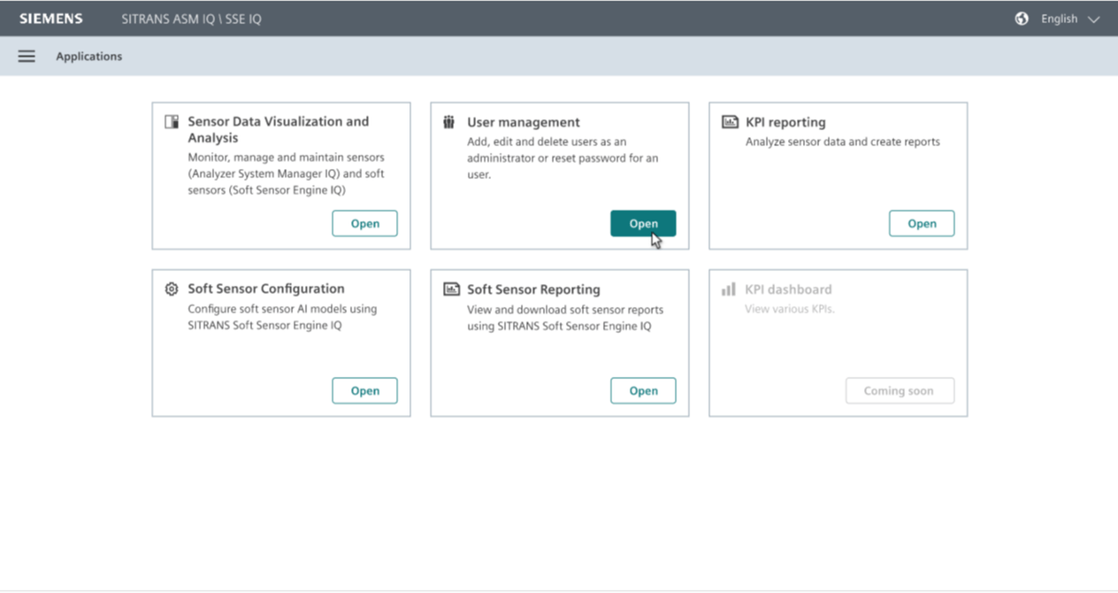Click 'View and download soft sensor reports' description
This screenshot has width=1118, height=593.
tap(565, 318)
